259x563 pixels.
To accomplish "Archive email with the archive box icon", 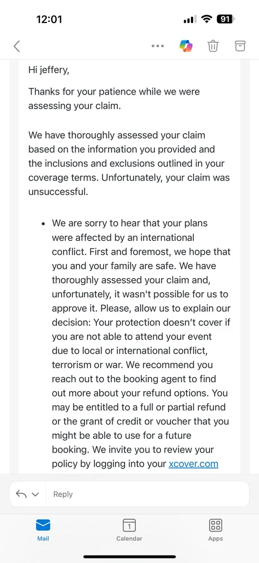I will (240, 46).
